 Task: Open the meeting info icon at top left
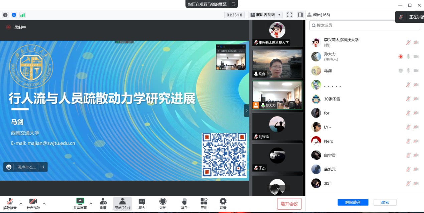tap(5, 15)
